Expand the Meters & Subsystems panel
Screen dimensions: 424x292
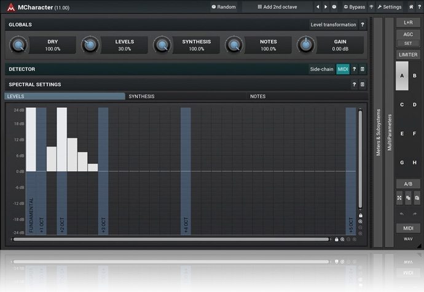[378, 132]
